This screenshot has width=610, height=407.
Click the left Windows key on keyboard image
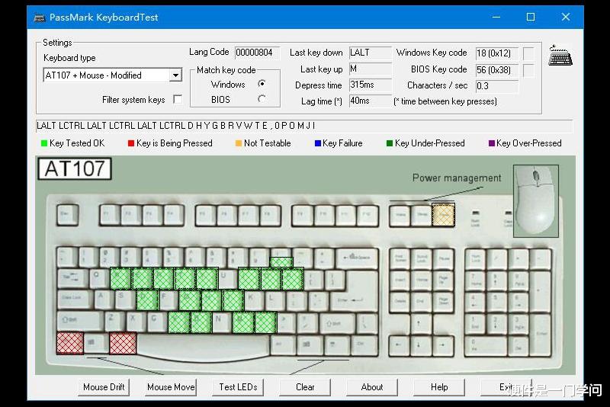(96, 343)
